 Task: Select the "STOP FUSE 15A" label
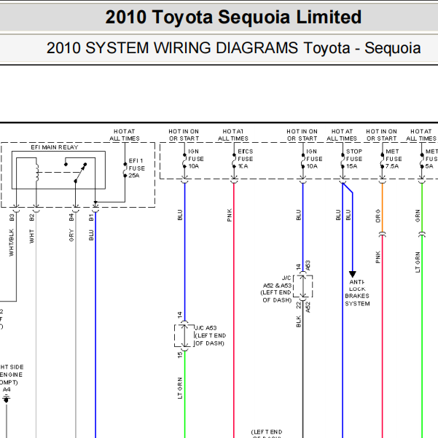tap(354, 159)
